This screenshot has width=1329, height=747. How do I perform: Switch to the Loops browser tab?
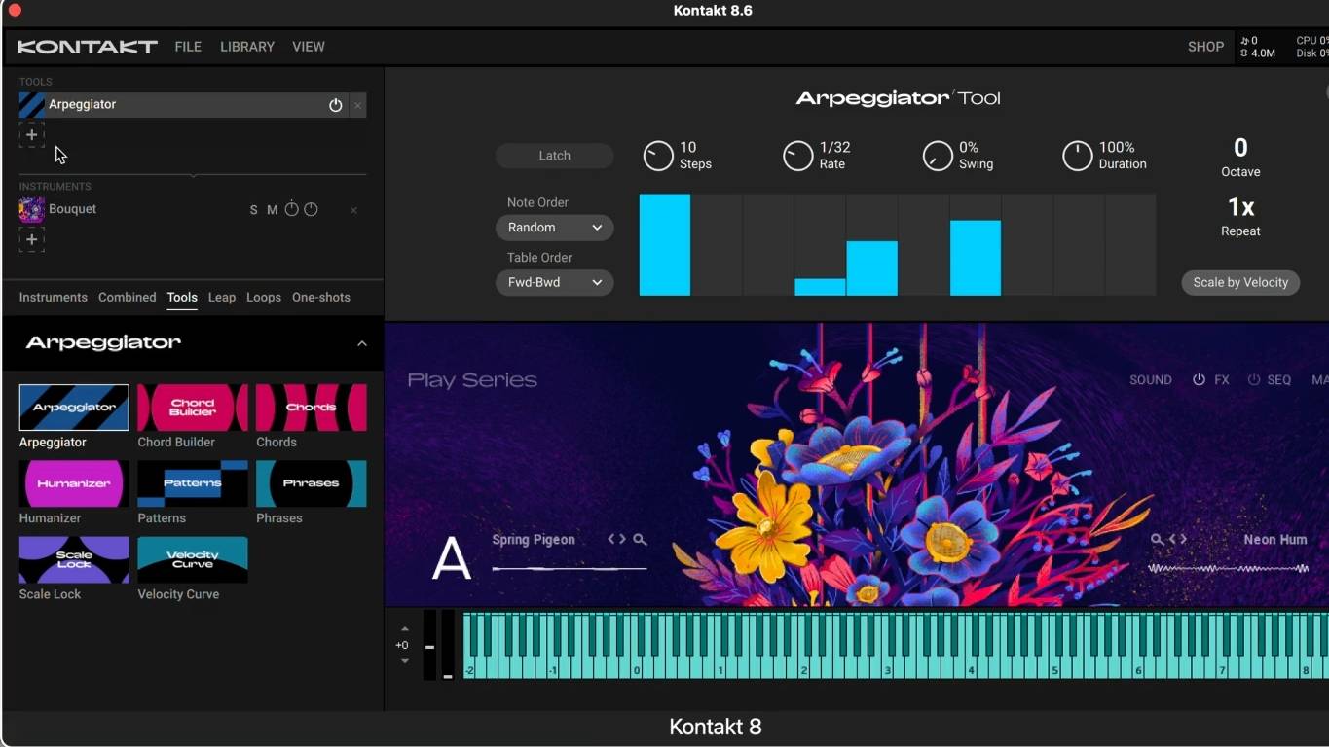point(264,298)
